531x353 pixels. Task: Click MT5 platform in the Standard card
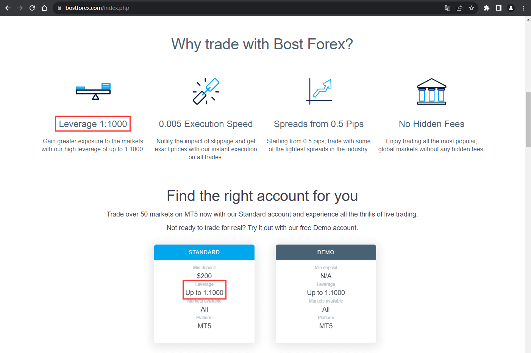tap(204, 326)
